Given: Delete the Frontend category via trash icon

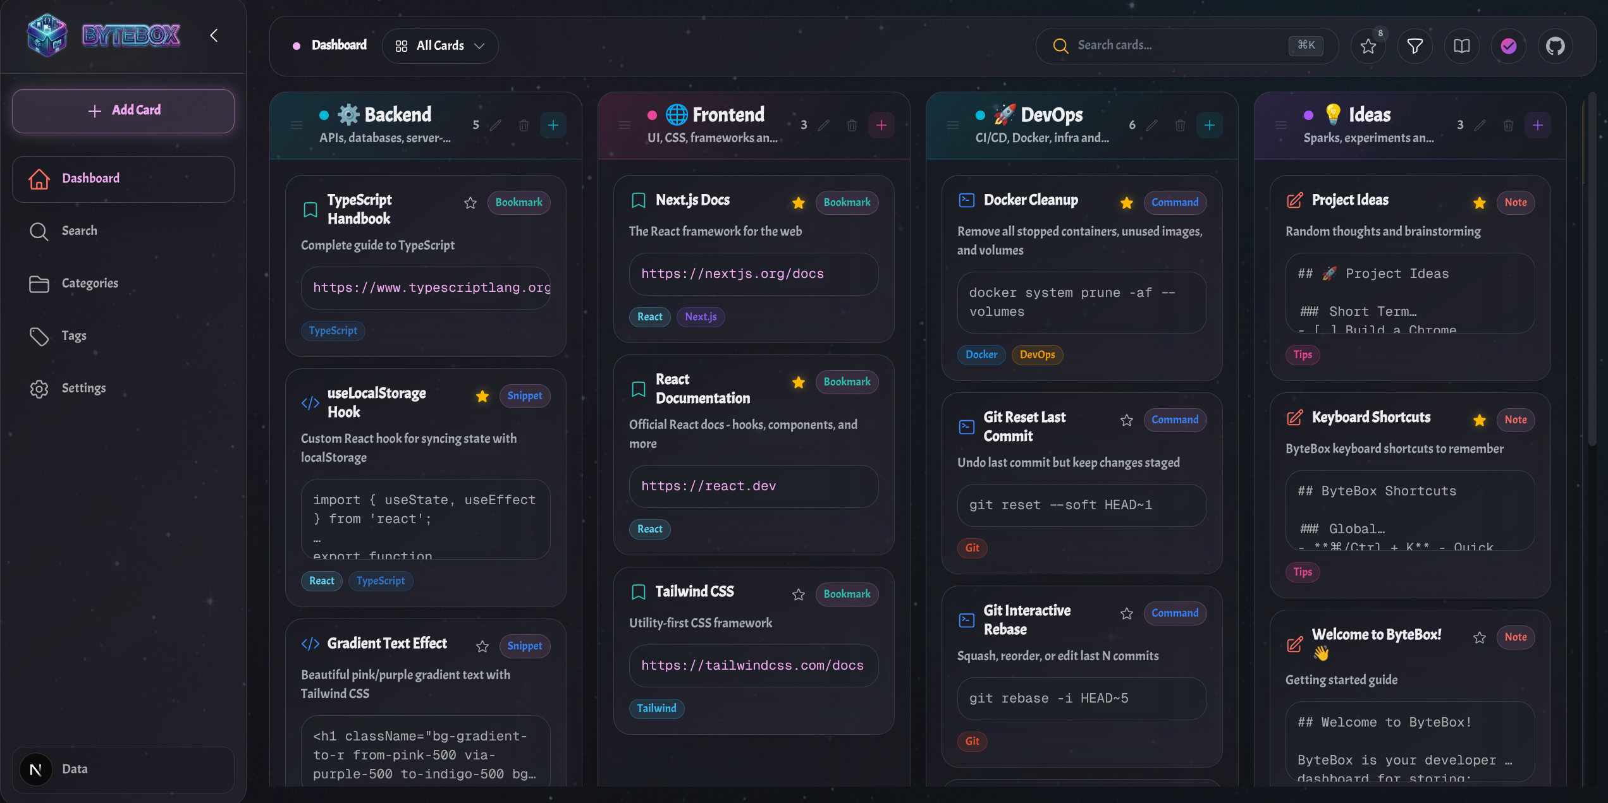Looking at the screenshot, I should (x=852, y=125).
